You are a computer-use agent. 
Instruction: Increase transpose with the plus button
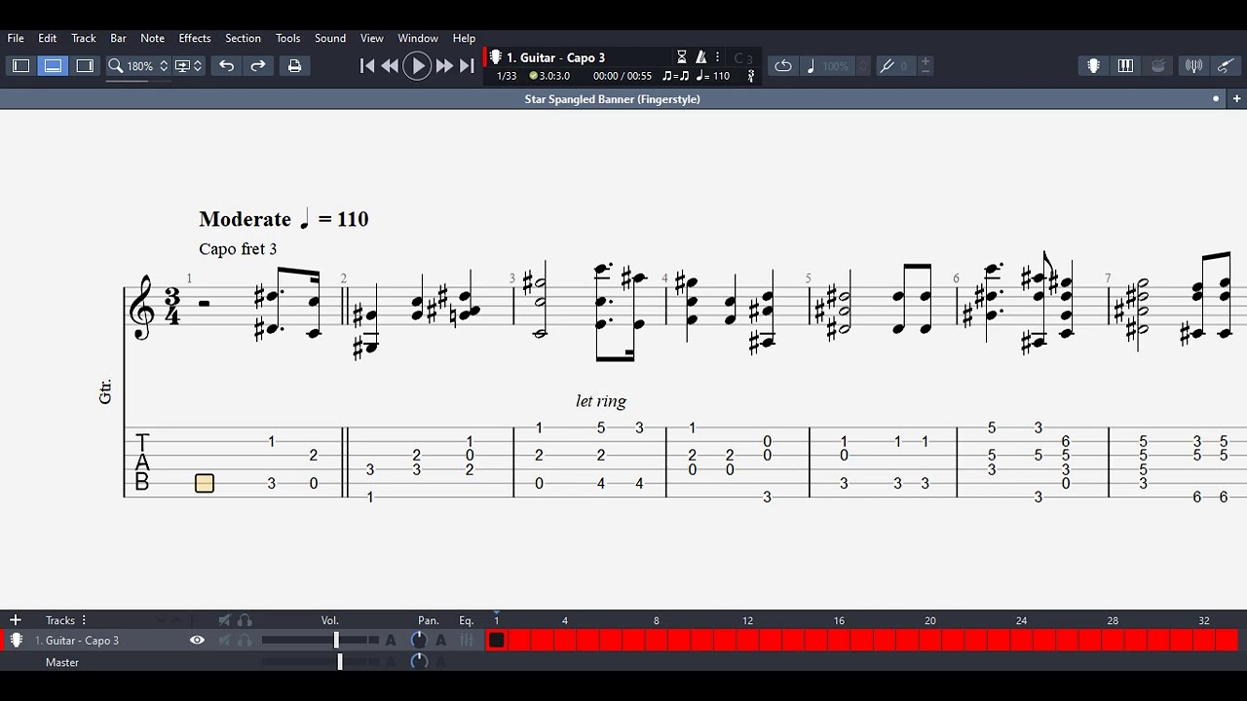pos(926,60)
